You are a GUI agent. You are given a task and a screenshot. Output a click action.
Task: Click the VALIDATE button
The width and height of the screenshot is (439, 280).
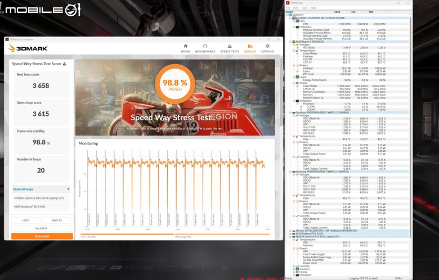41,228
